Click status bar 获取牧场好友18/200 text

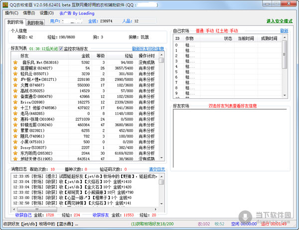coord(152,224)
